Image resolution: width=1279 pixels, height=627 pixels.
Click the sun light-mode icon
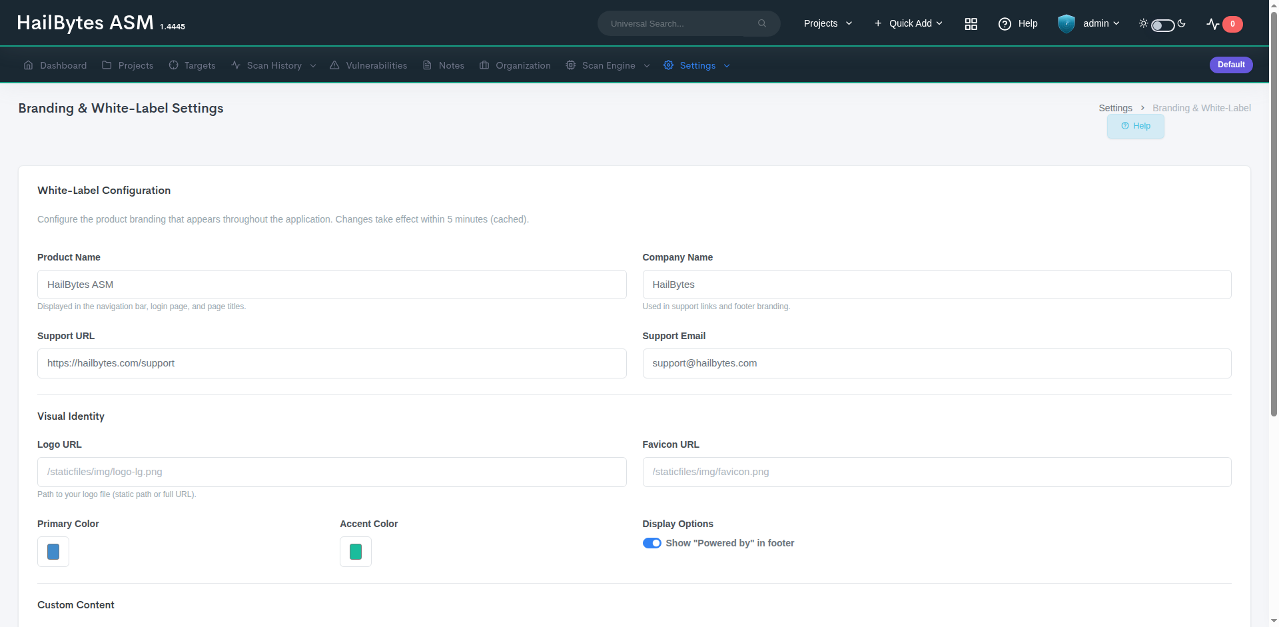point(1143,23)
